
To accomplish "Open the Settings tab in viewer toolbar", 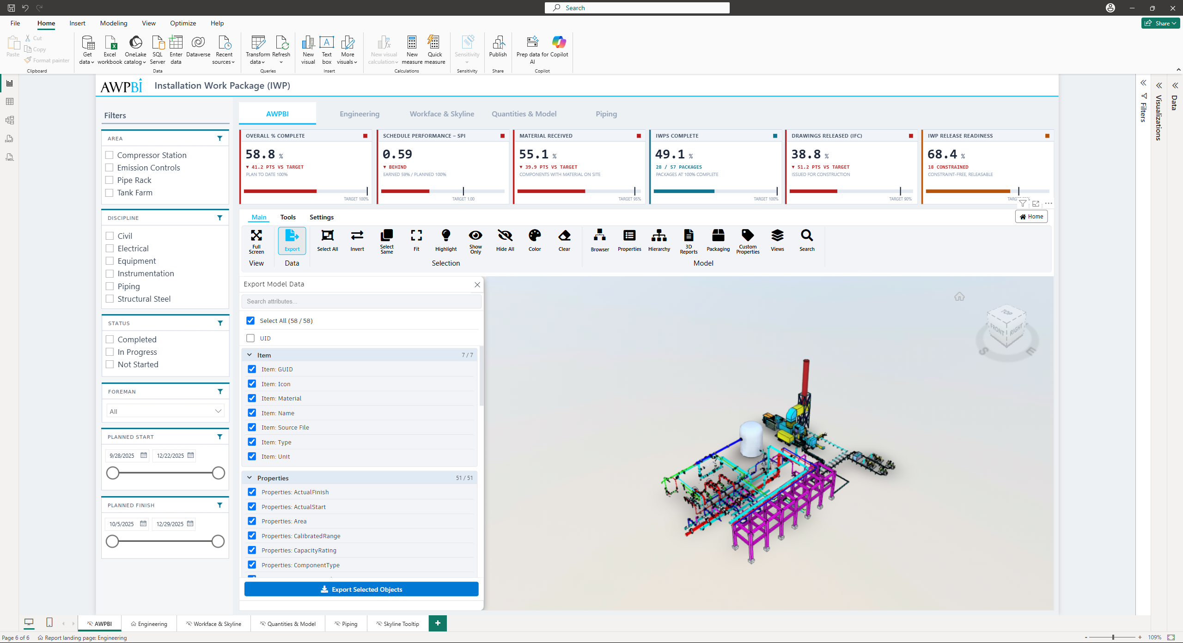I will click(x=322, y=217).
